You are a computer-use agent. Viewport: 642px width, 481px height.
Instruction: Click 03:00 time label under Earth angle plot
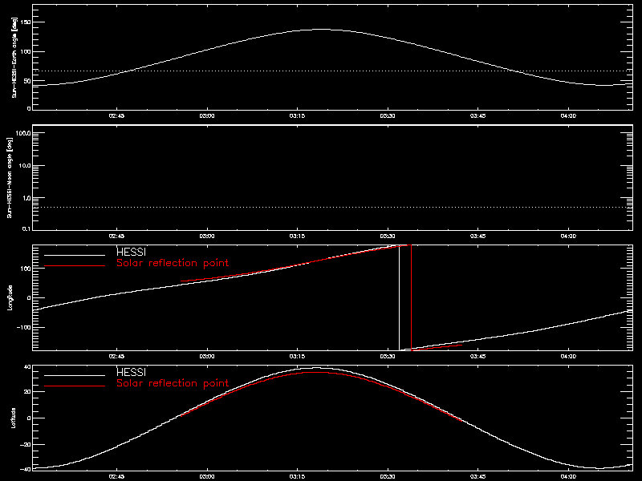[x=207, y=116]
